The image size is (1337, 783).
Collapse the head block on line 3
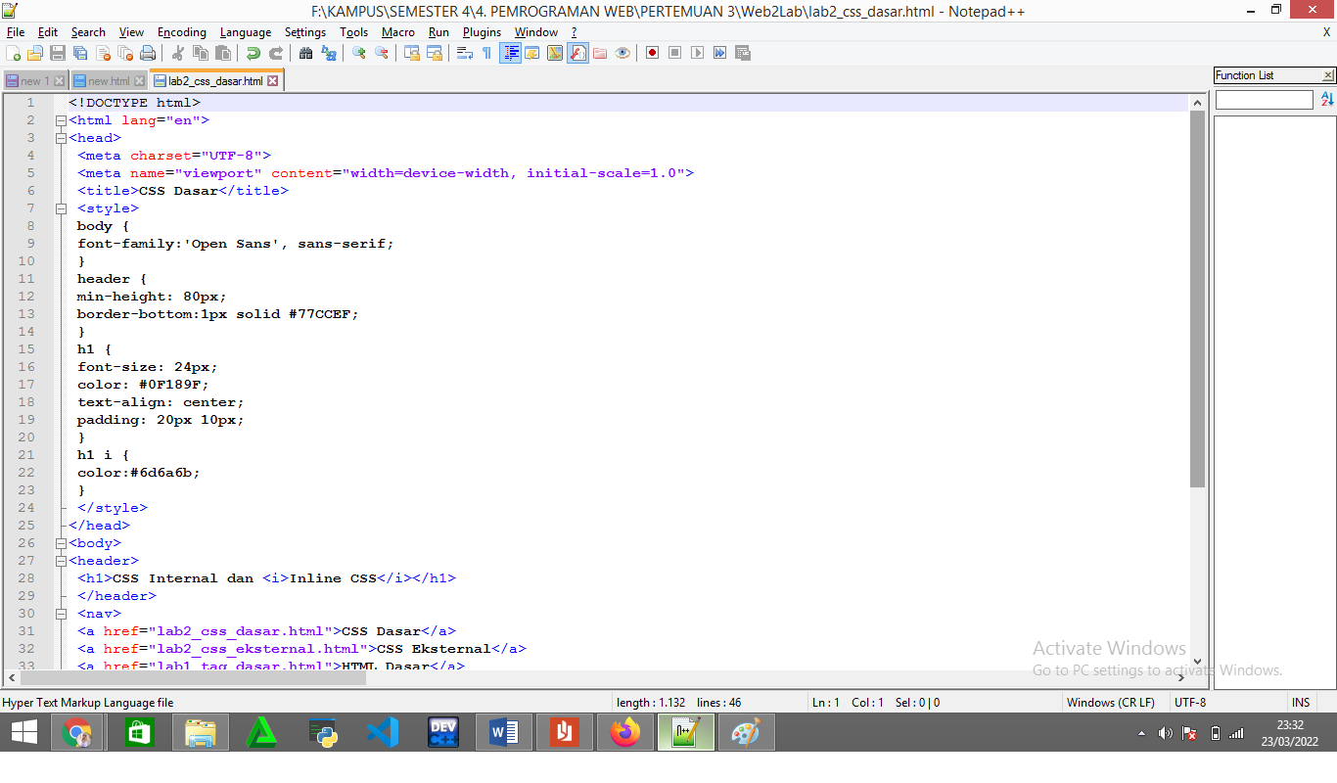[61, 138]
